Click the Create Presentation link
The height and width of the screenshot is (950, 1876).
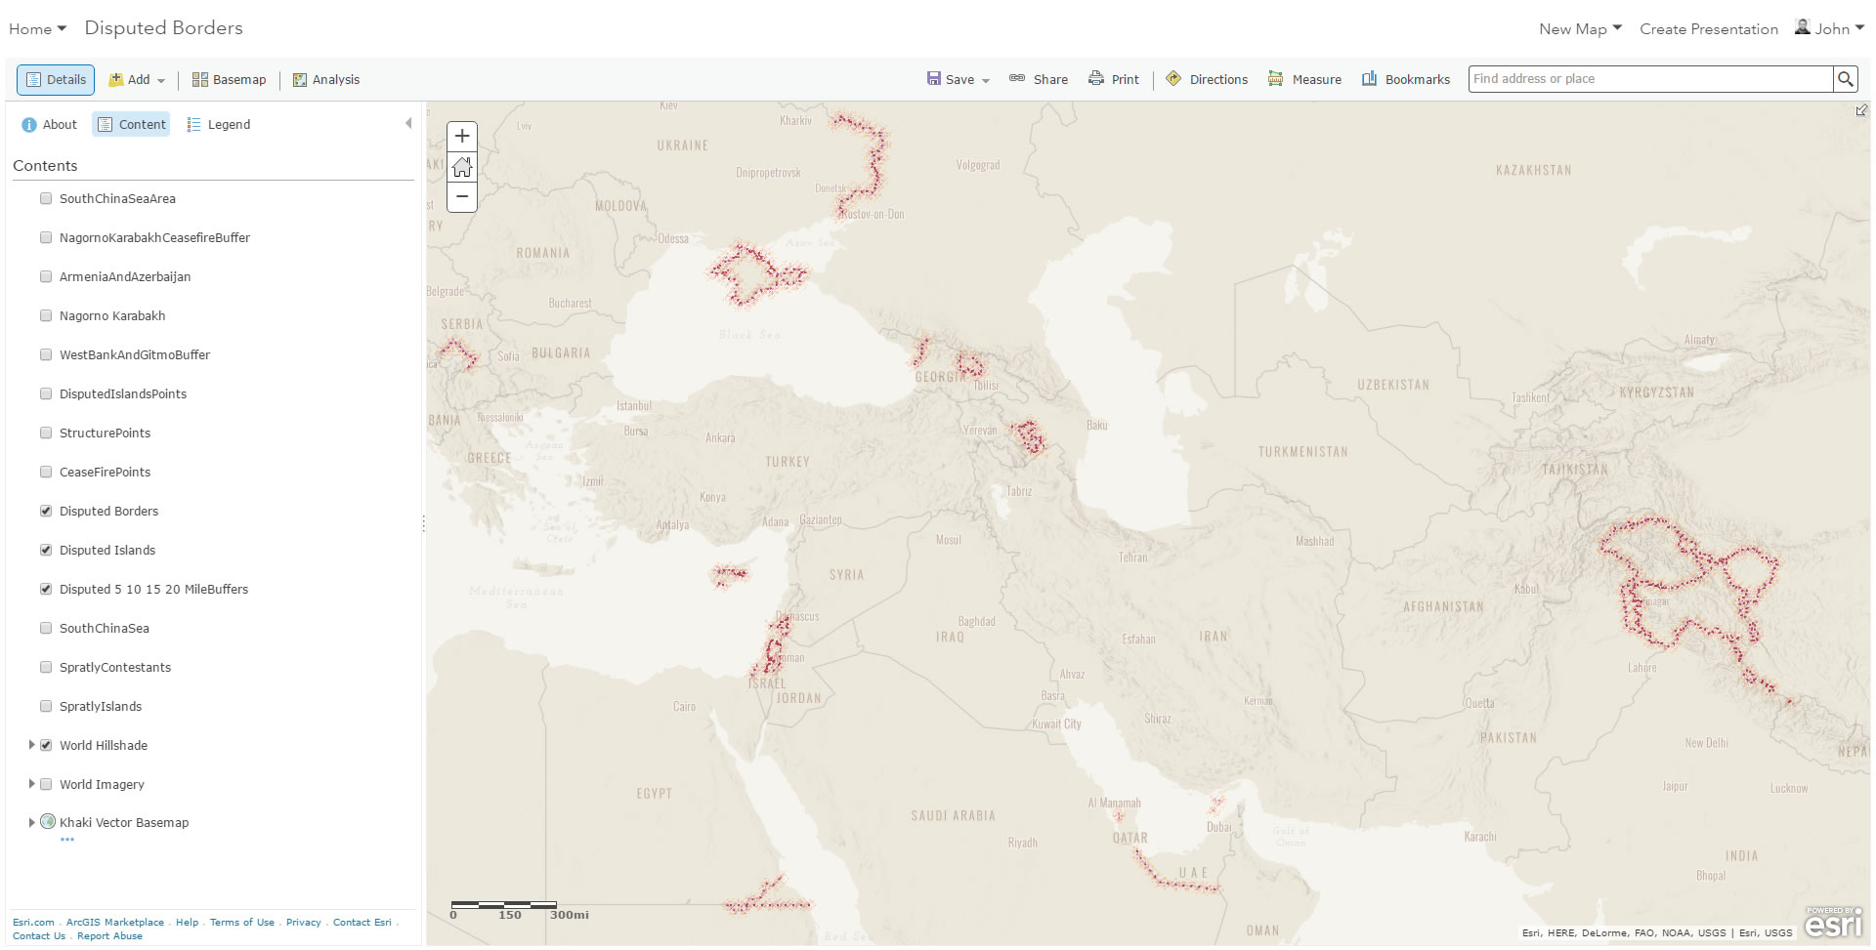1709,28
